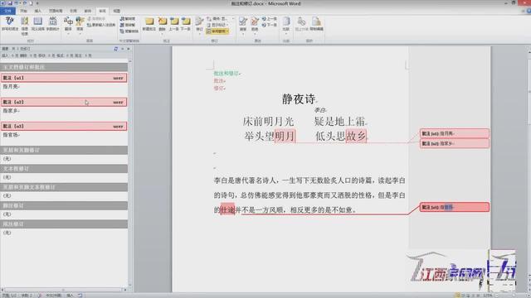Expand Track Changes dropdown arrow
The width and height of the screenshot is (531, 298).
199,33
